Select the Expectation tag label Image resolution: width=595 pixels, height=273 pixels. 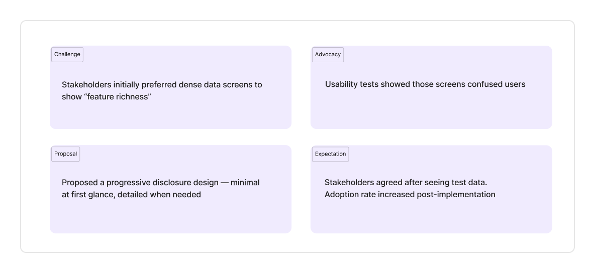(331, 154)
